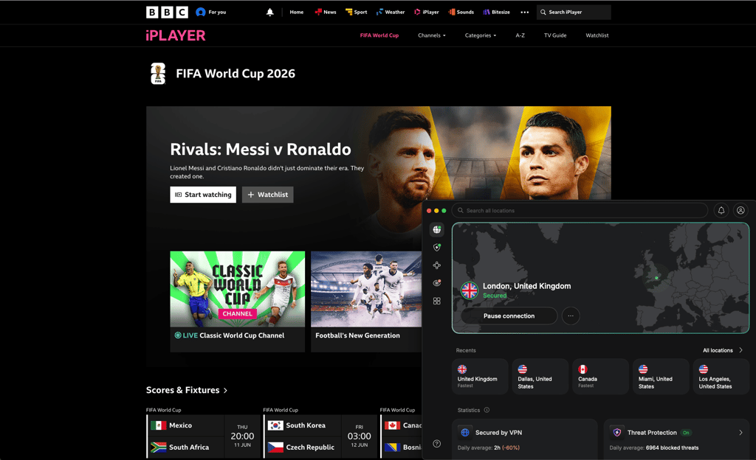Select VPN globe sidebar icon

point(437,229)
